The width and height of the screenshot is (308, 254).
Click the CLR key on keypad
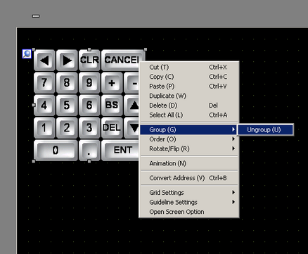89,61
